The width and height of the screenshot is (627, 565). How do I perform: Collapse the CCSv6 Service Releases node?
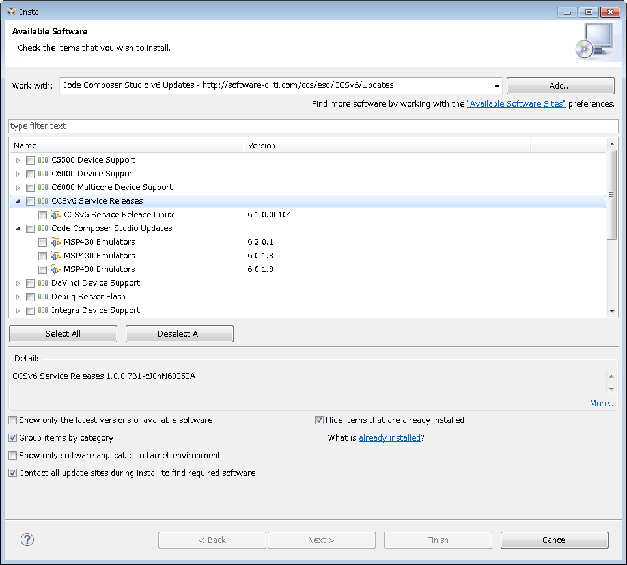tap(18, 201)
